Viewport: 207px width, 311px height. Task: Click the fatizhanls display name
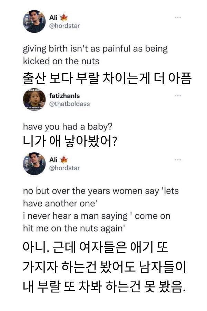tap(65, 96)
